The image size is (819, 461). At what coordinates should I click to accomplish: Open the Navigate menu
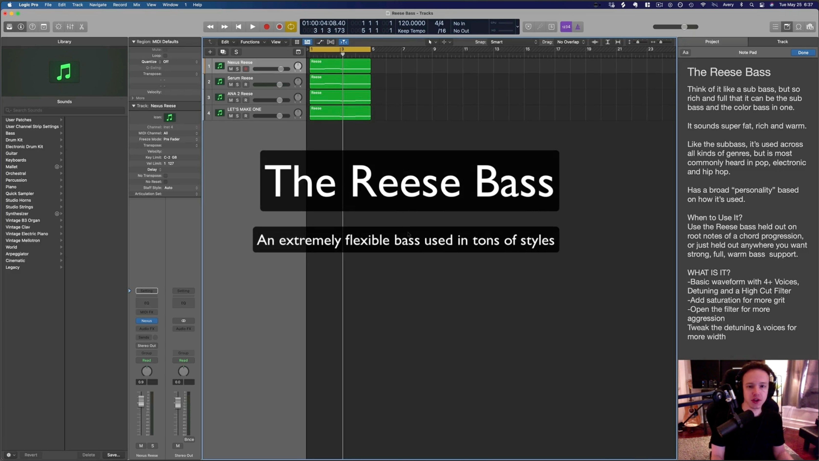[x=98, y=5]
